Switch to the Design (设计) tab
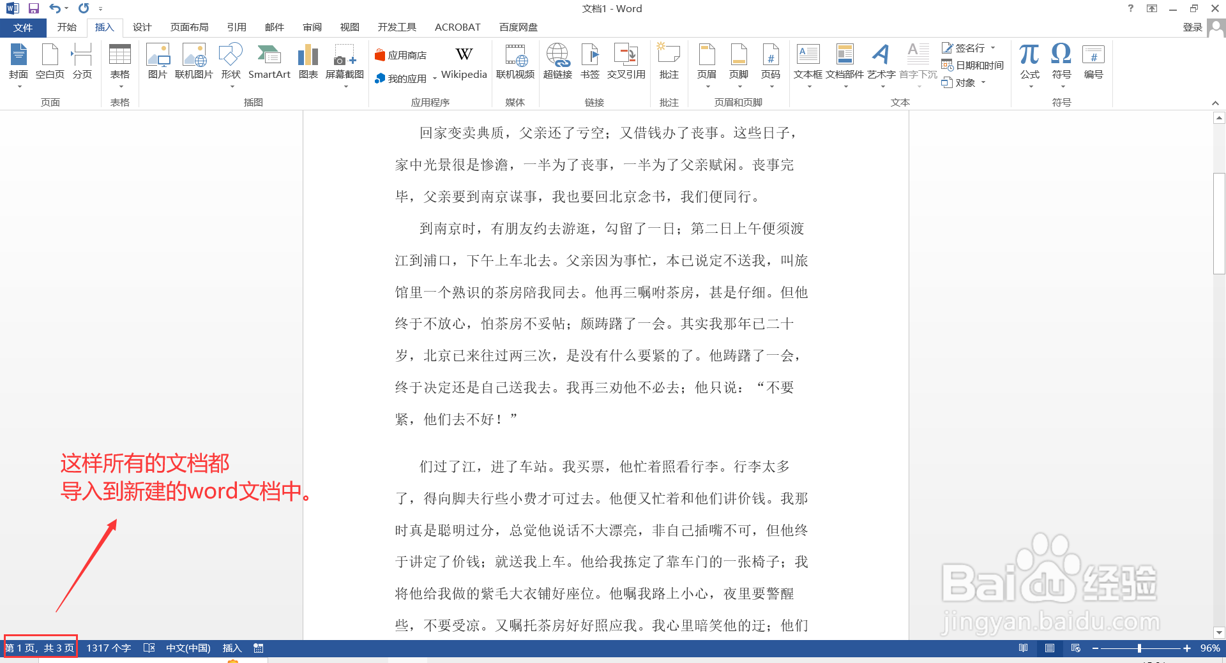1226x663 pixels. [x=142, y=27]
